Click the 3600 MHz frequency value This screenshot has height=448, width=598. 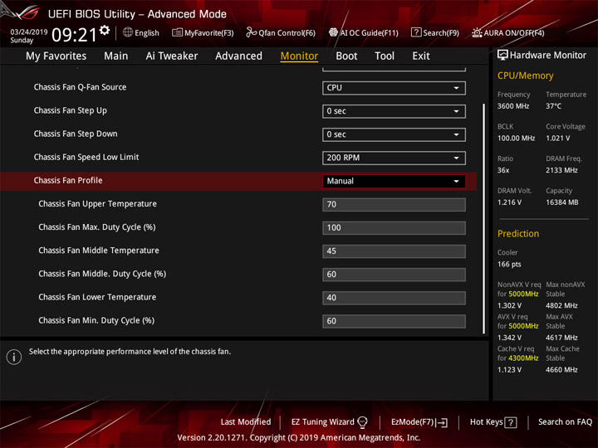coord(513,106)
